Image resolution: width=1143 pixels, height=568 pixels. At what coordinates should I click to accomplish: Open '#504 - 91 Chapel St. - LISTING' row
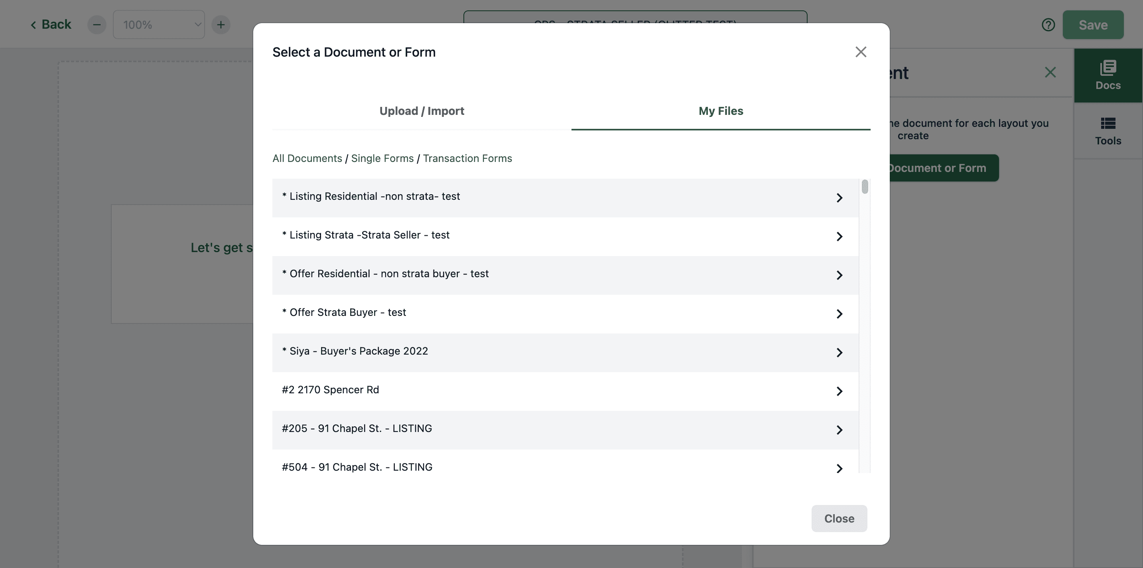pyautogui.click(x=565, y=461)
